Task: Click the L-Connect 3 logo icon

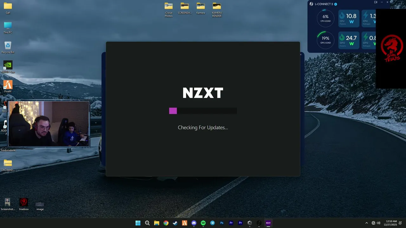Action: 311,4
